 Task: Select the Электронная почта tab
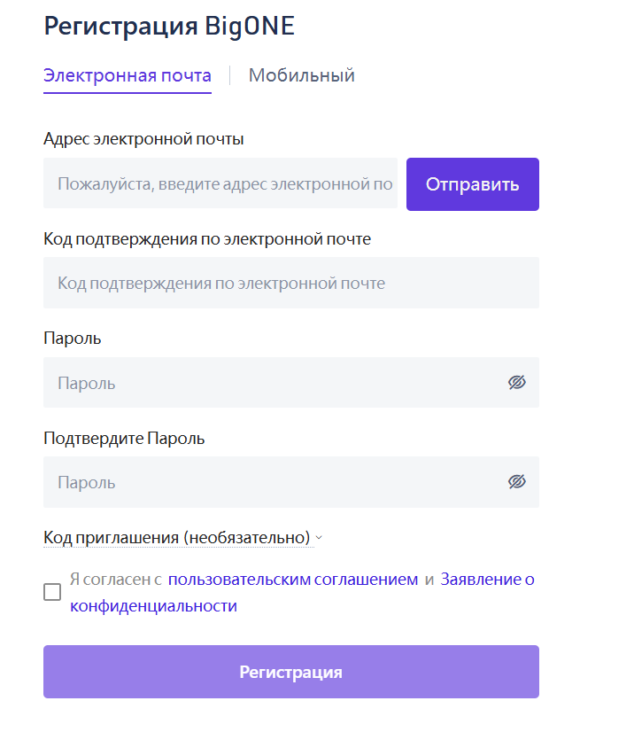[x=128, y=75]
